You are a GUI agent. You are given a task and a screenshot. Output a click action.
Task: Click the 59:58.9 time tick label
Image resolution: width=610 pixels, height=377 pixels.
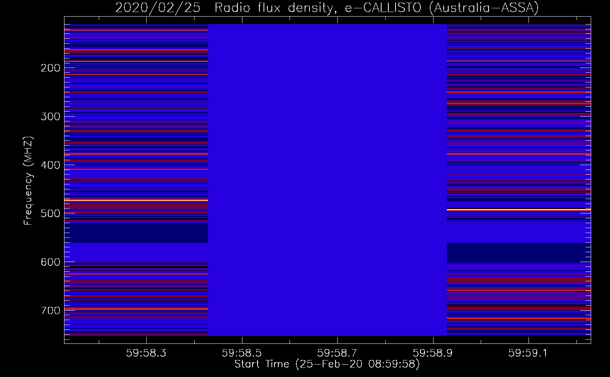click(433, 353)
